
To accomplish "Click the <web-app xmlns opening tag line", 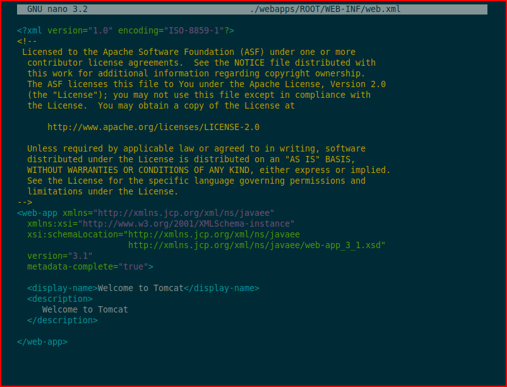I will pos(146,213).
